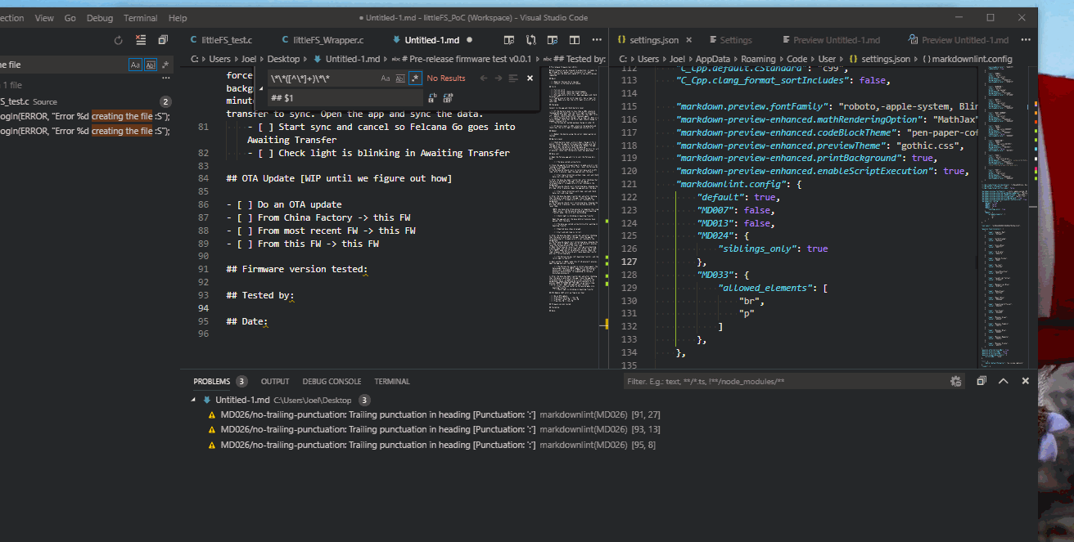The image size is (1074, 542).
Task: Go to previous match in find widget
Action: (483, 78)
